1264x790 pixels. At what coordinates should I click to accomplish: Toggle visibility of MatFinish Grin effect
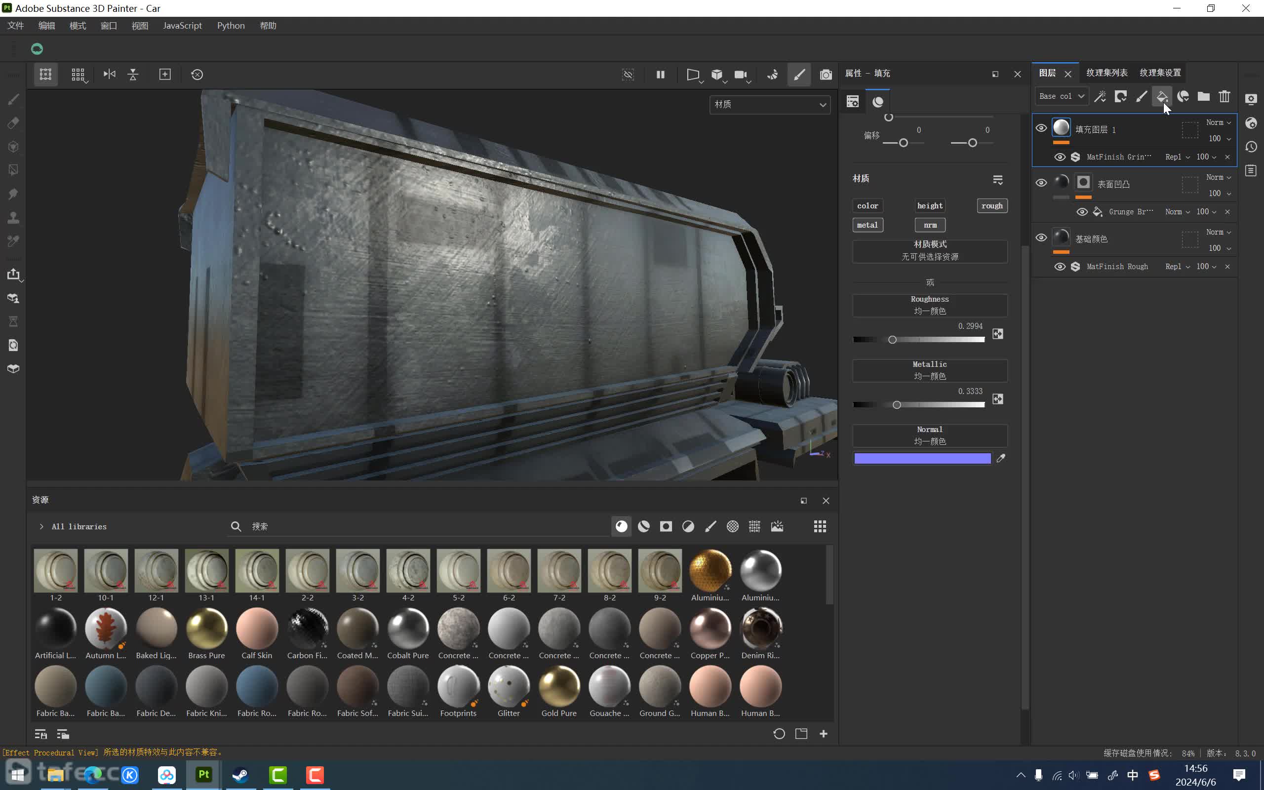pyautogui.click(x=1060, y=157)
